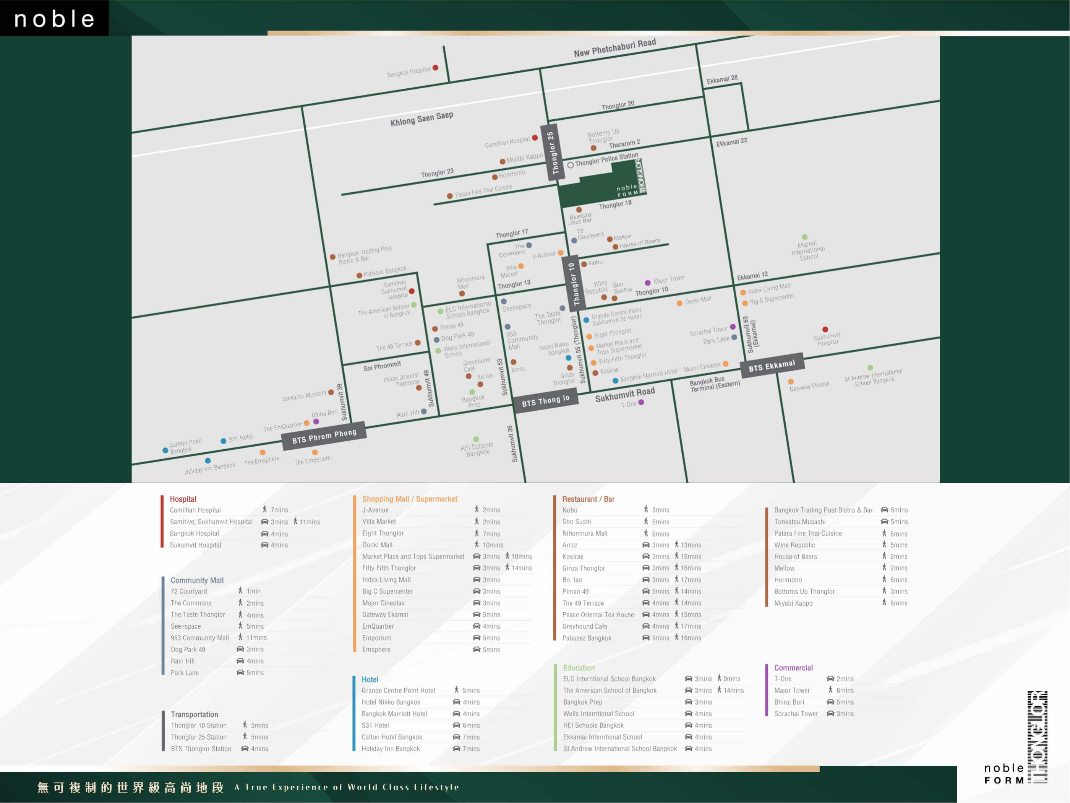
Task: Click the Index Living Mall marker
Action: click(743, 293)
